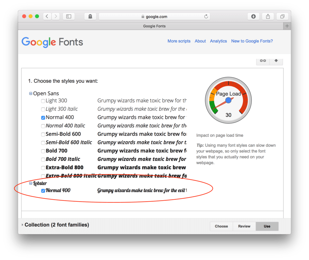Reload the page with the refresh icon
The image size is (309, 260).
[x=206, y=16]
